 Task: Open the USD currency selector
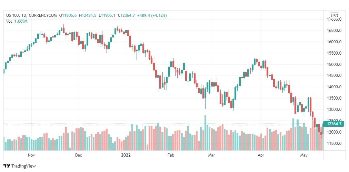pyautogui.click(x=334, y=15)
